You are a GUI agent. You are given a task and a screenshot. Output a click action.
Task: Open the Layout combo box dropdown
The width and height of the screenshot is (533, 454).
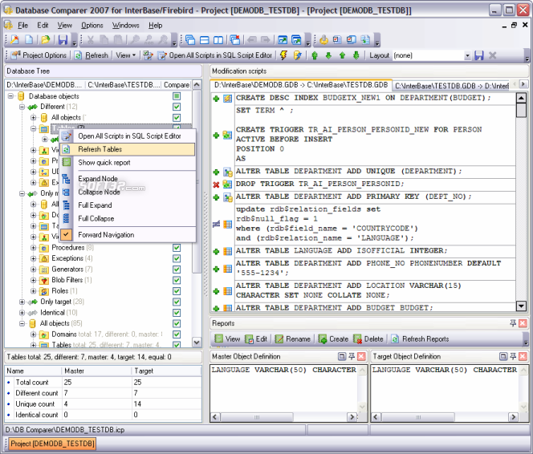pyautogui.click(x=467, y=55)
